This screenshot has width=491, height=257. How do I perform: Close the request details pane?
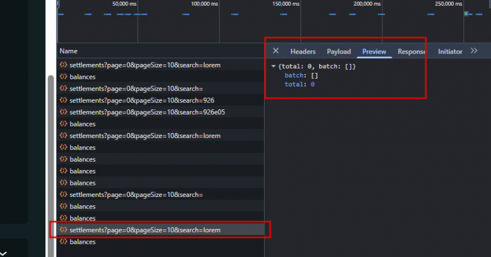(276, 51)
